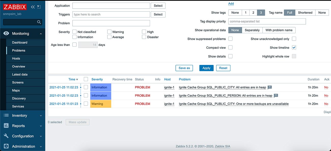331x151 pixels.
Task: Uncheck the Show timeline checkbox
Action: click(x=294, y=47)
